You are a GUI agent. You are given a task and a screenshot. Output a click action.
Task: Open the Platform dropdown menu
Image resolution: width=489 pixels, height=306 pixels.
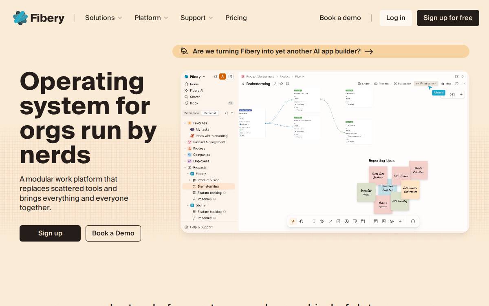[x=151, y=18]
